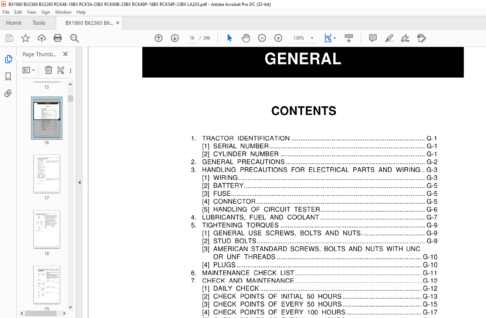Click the TRACTOR IDENTIFICATION contents entry
This screenshot has height=318, width=486.
point(314,138)
